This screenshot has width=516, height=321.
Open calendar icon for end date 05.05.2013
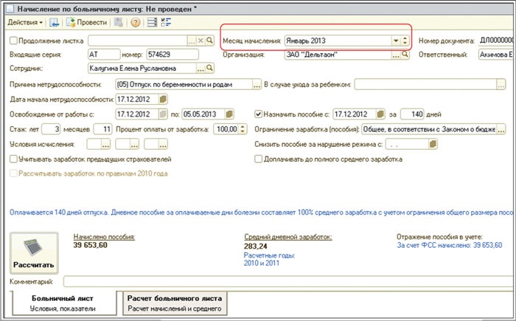pyautogui.click(x=229, y=114)
